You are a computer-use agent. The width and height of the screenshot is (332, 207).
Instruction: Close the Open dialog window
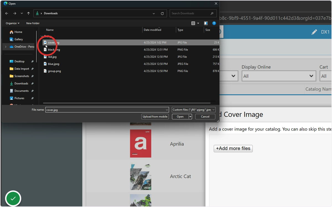(216, 4)
